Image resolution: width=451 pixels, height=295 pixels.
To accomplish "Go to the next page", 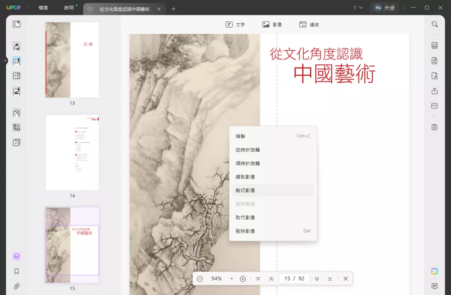I will click(317, 279).
